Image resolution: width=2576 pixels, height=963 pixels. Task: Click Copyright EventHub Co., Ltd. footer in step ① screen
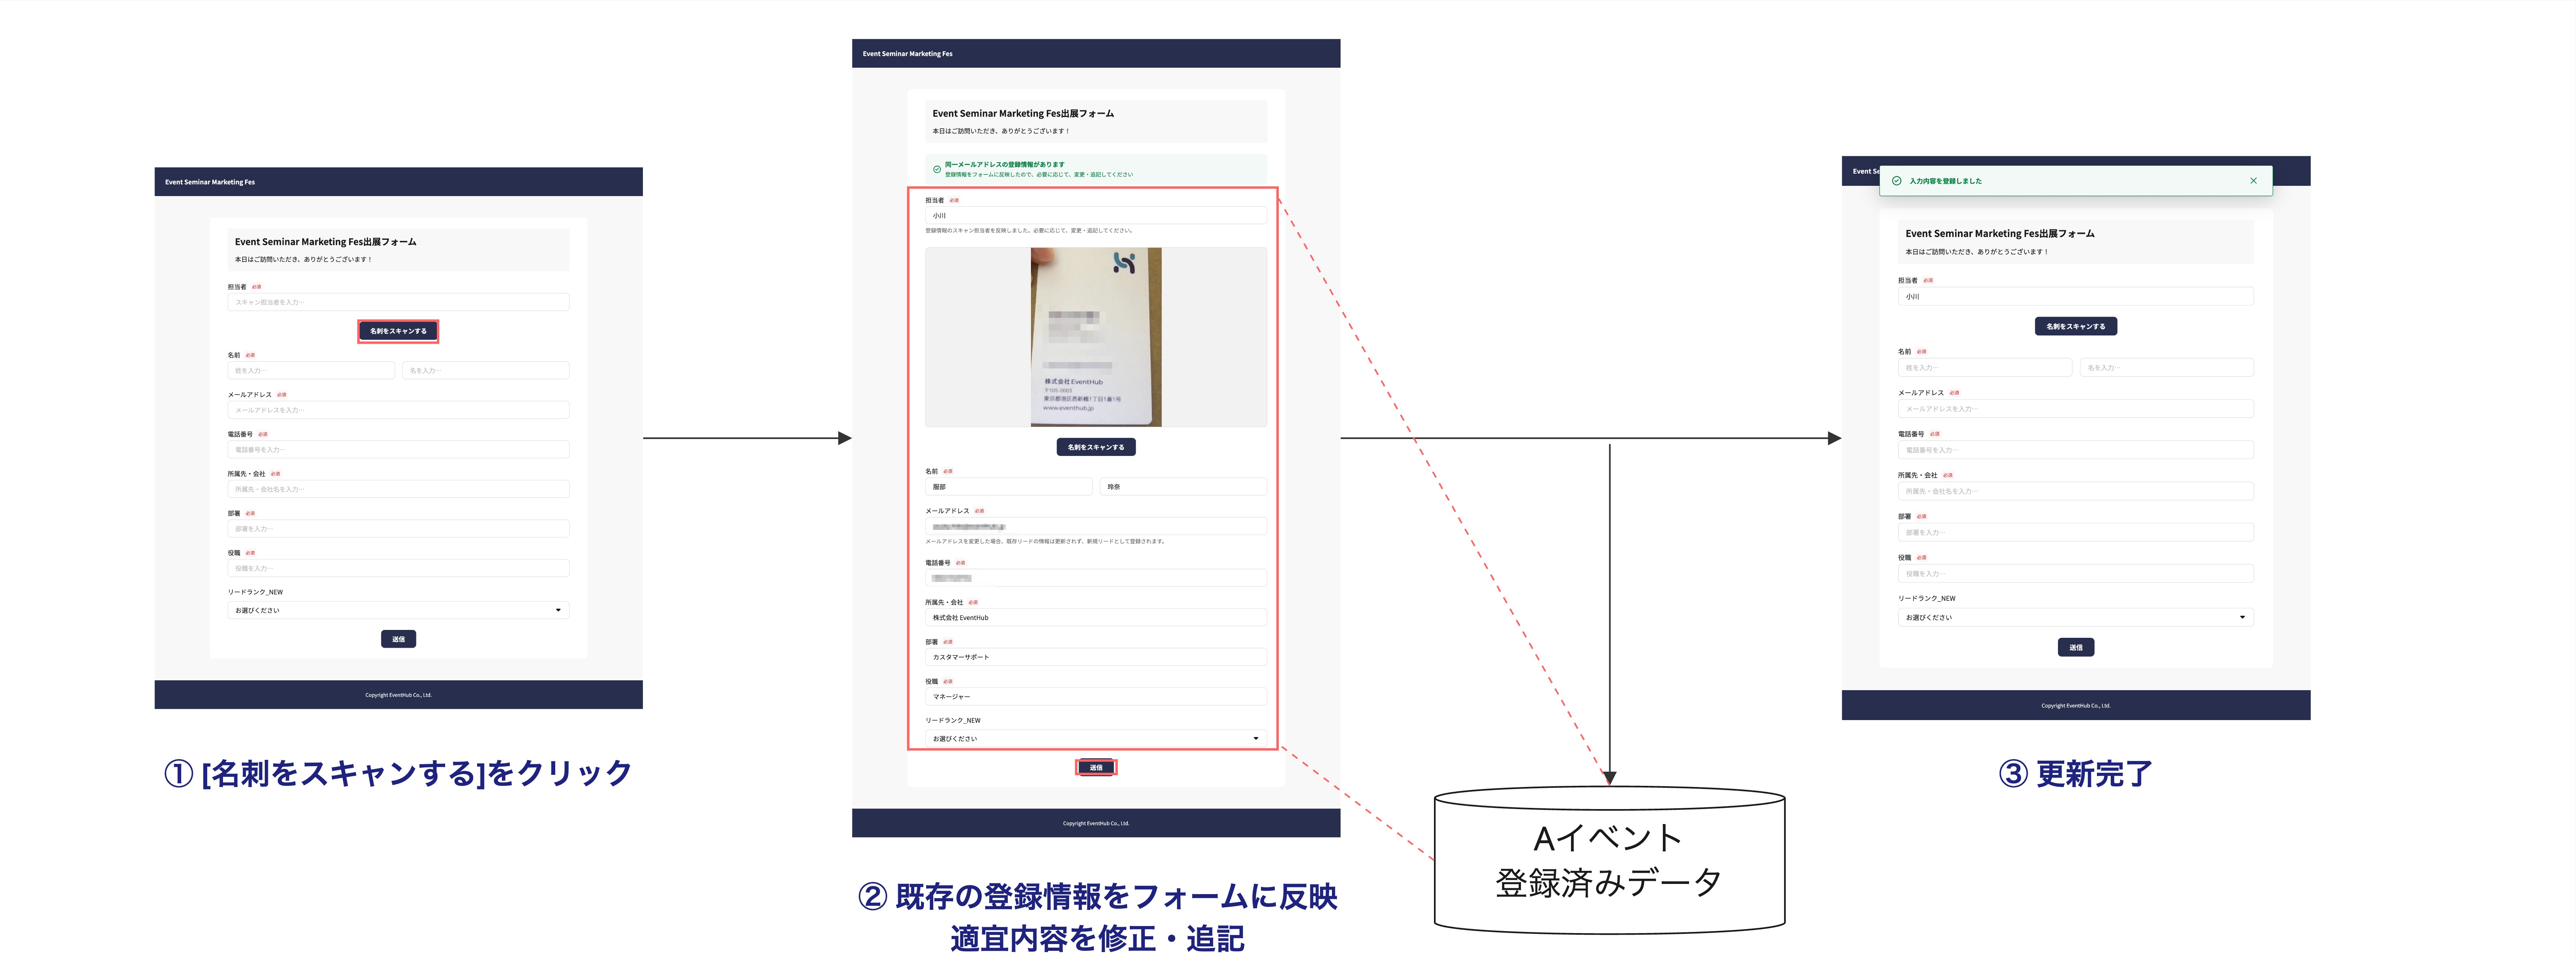398,695
